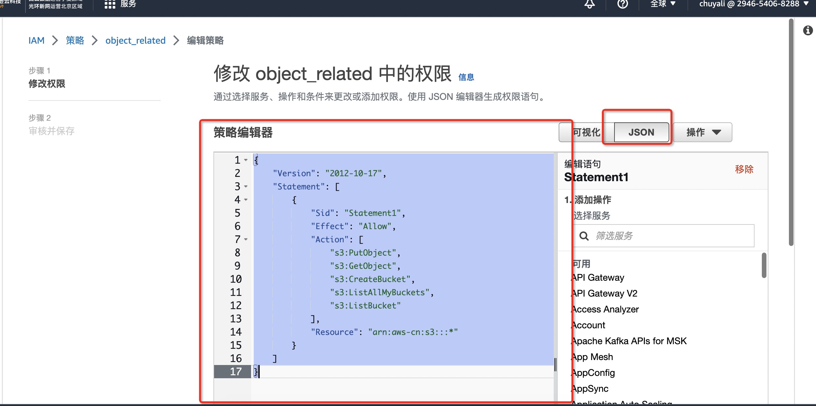Select the AppSync service
Screen dimensions: 816x406
pos(590,388)
